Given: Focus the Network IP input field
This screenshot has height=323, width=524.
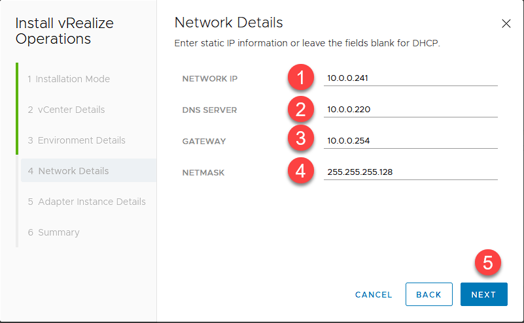Looking at the screenshot, I should tap(410, 79).
